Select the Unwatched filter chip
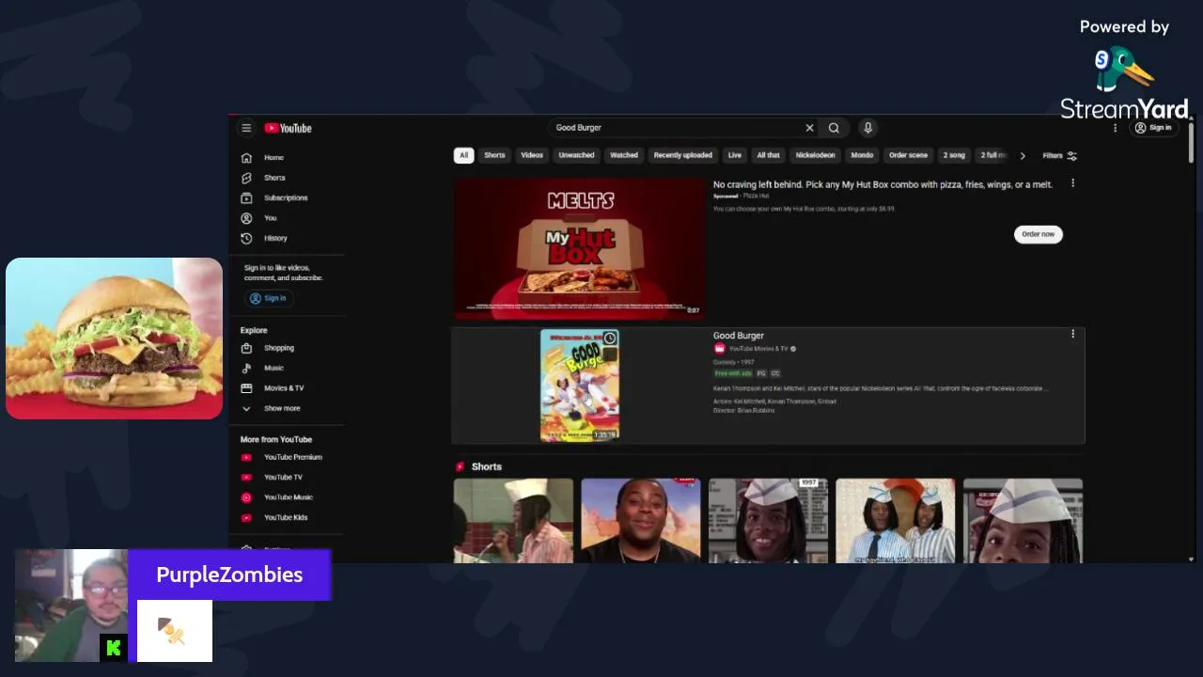 click(x=576, y=155)
